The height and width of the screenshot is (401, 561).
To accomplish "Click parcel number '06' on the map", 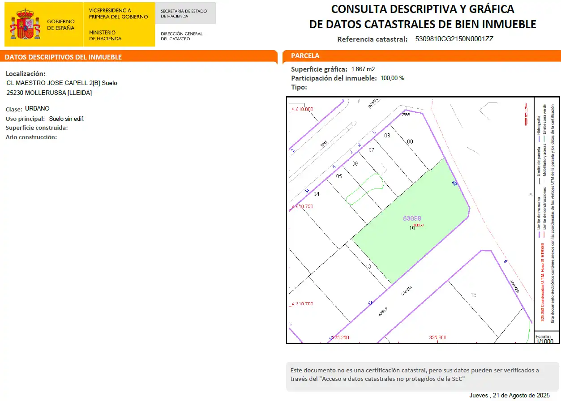I will 355,163.
